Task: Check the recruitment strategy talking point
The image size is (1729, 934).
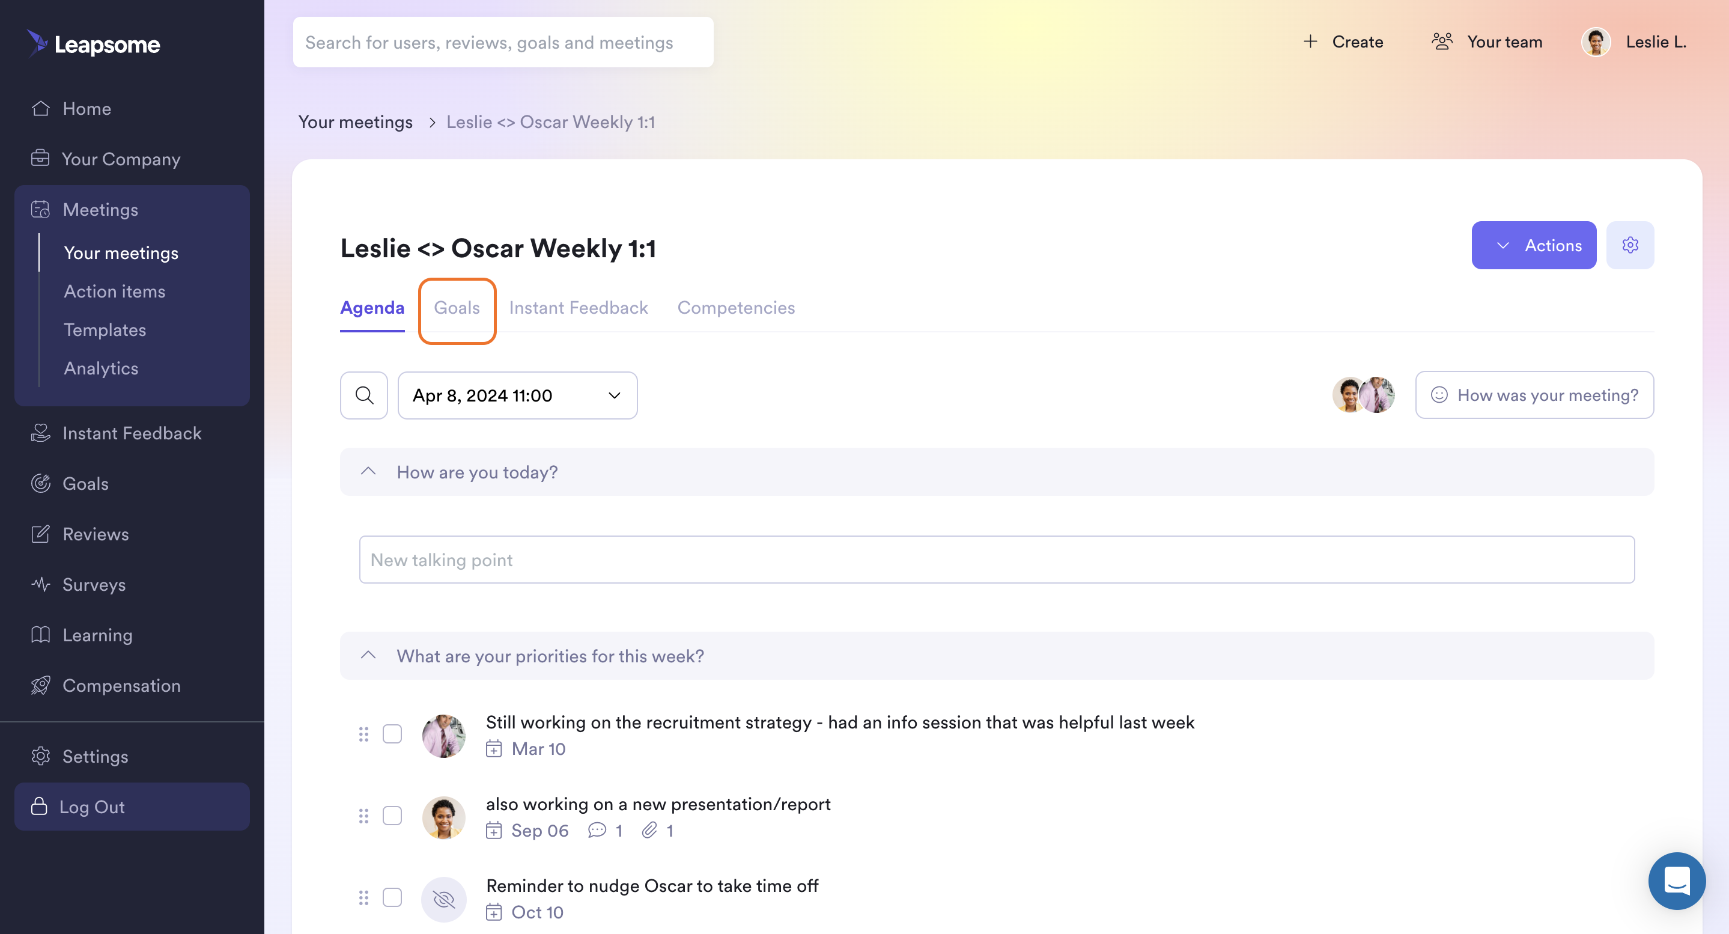Action: tap(392, 734)
